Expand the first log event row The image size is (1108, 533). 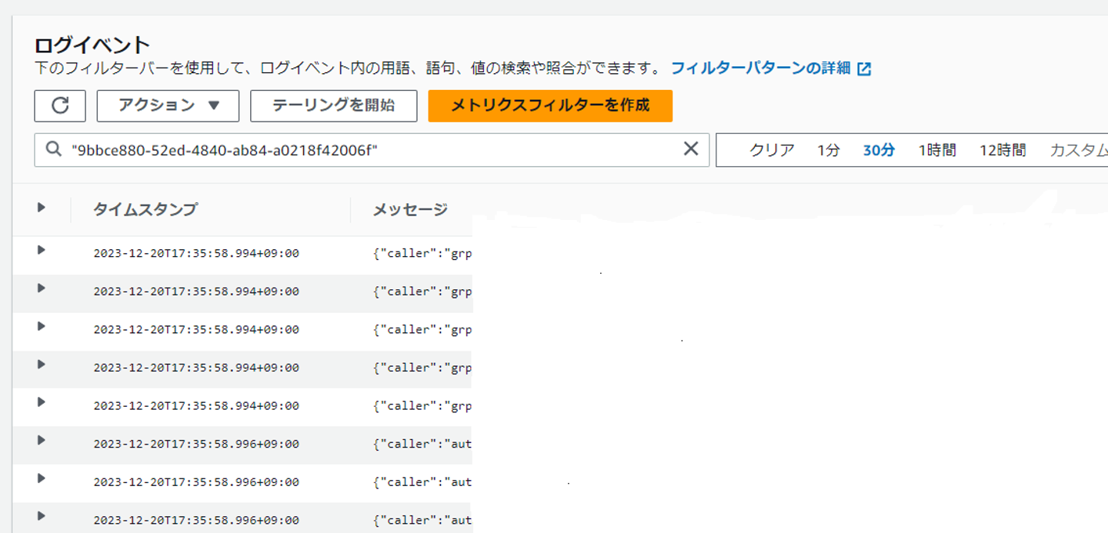tap(42, 250)
